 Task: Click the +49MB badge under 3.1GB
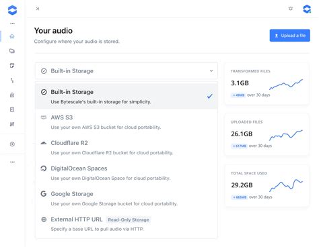pyautogui.click(x=238, y=95)
